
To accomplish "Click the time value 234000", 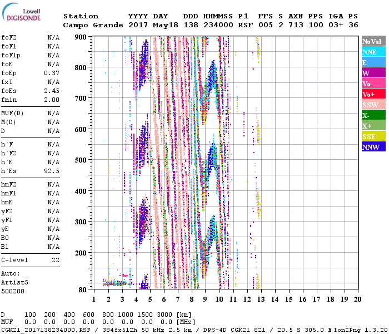I will (x=218, y=25).
